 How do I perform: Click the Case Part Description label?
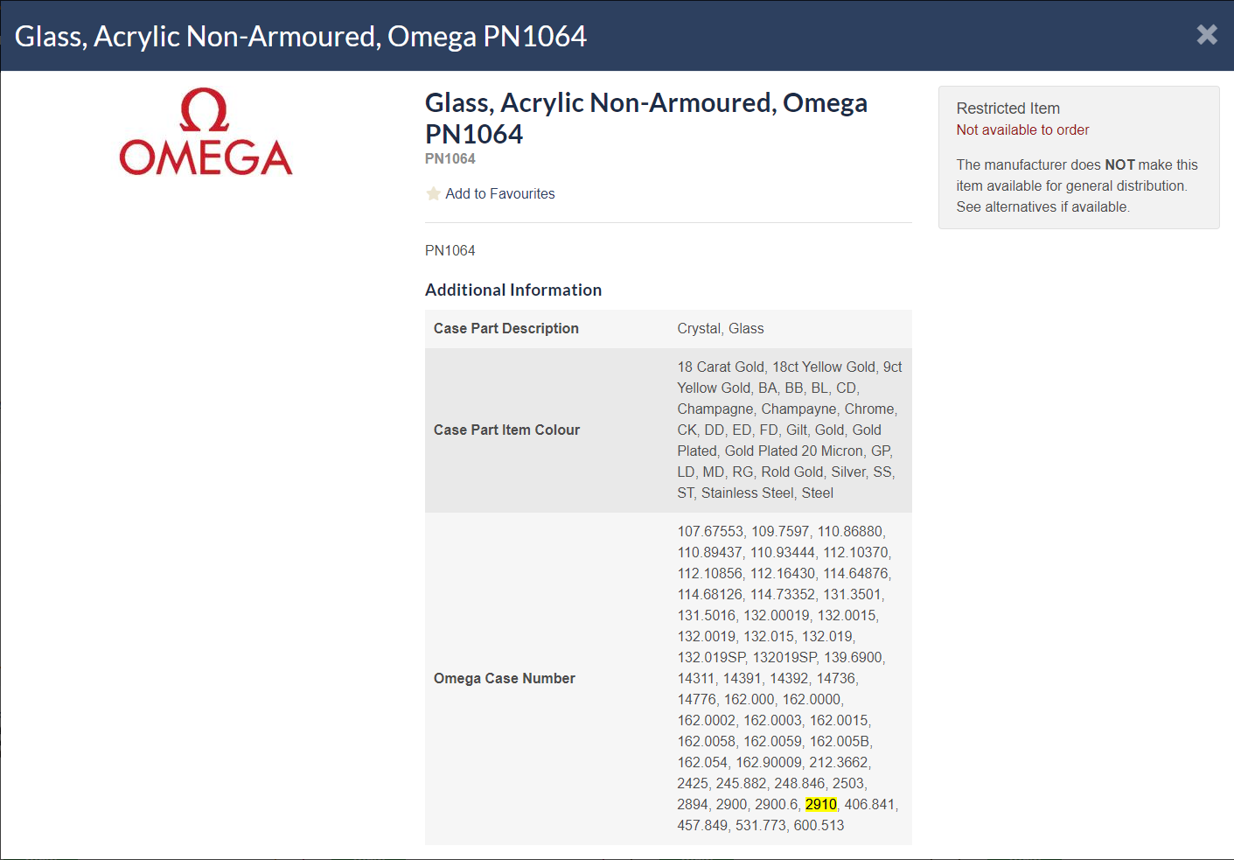click(x=505, y=328)
